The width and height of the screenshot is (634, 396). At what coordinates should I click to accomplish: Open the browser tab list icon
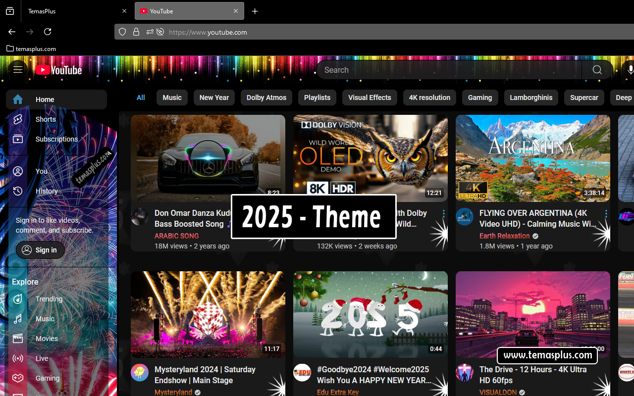[x=10, y=11]
